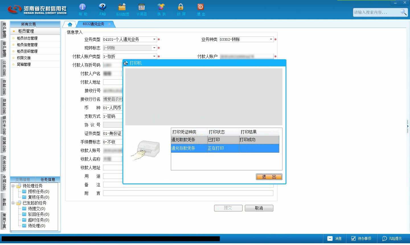Image resolution: width=410 pixels, height=245 pixels.
Task: Select the 任务信息 tab
Action: pos(48,179)
